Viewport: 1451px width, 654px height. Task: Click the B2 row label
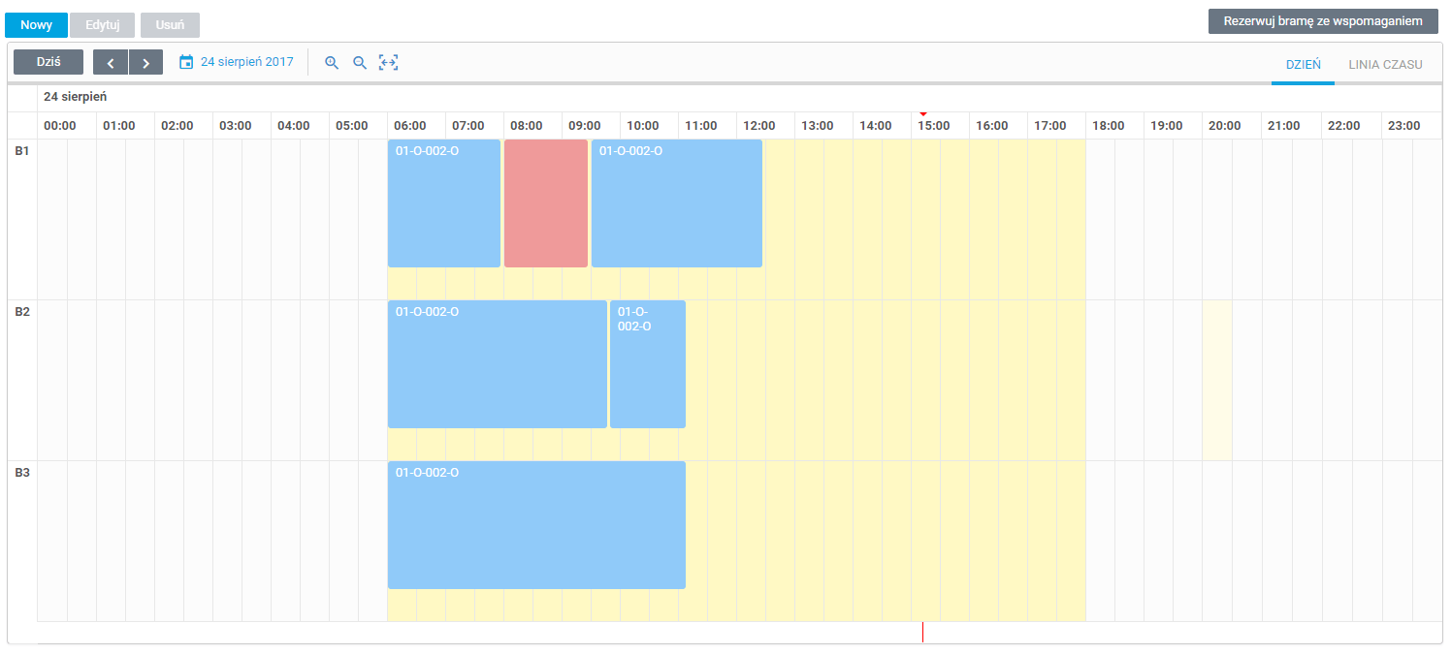pos(21,312)
